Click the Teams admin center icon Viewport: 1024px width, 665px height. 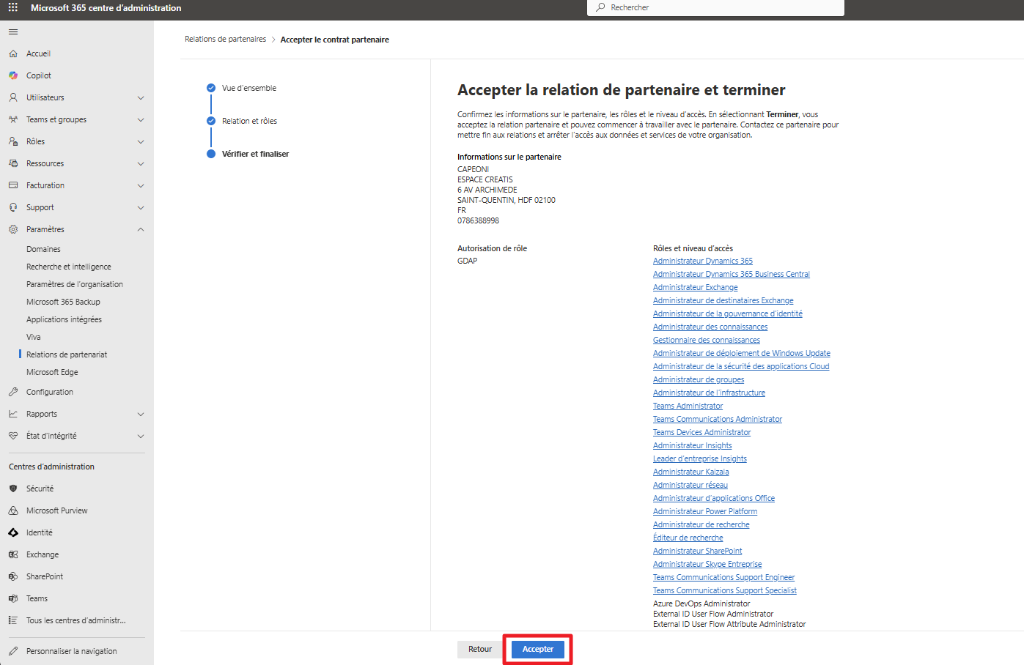pos(13,598)
